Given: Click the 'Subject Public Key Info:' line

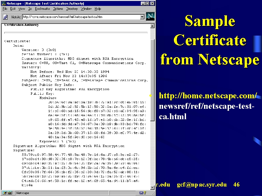Looking at the screenshot, I should click(48, 85).
